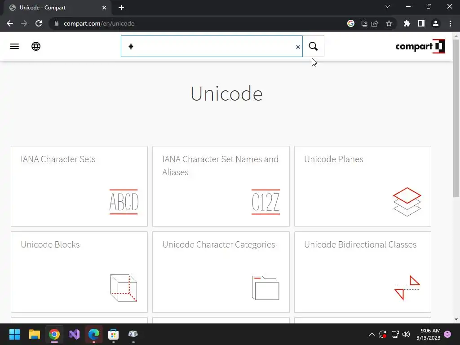The width and height of the screenshot is (460, 345).
Task: Open a new browser tab
Action: [121, 8]
